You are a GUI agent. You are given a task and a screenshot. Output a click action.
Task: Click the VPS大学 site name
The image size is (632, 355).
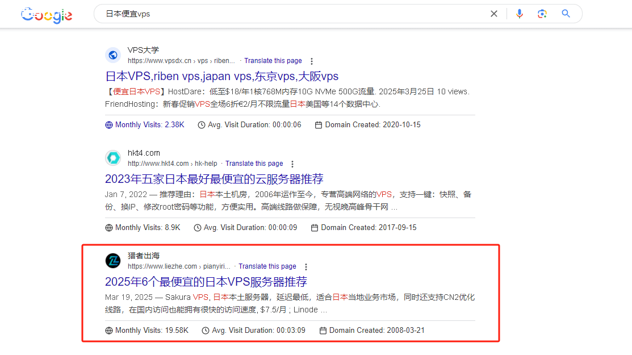tap(144, 50)
